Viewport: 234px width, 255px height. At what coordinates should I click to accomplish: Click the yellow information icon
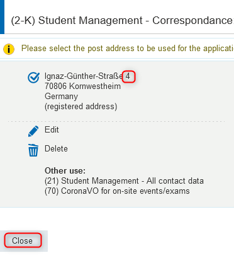(x=9, y=49)
